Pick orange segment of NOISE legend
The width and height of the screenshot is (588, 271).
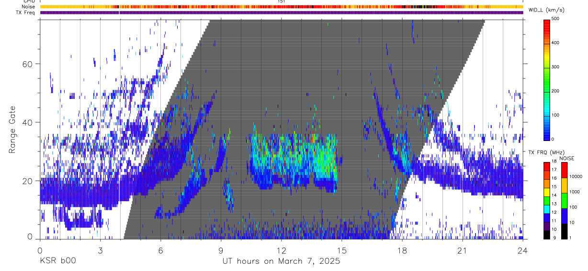pos(564,185)
